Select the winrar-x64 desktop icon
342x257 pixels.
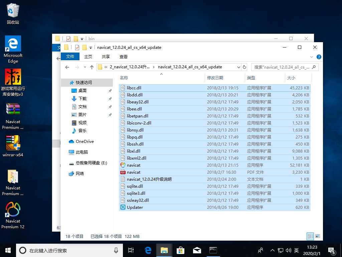pos(13,146)
